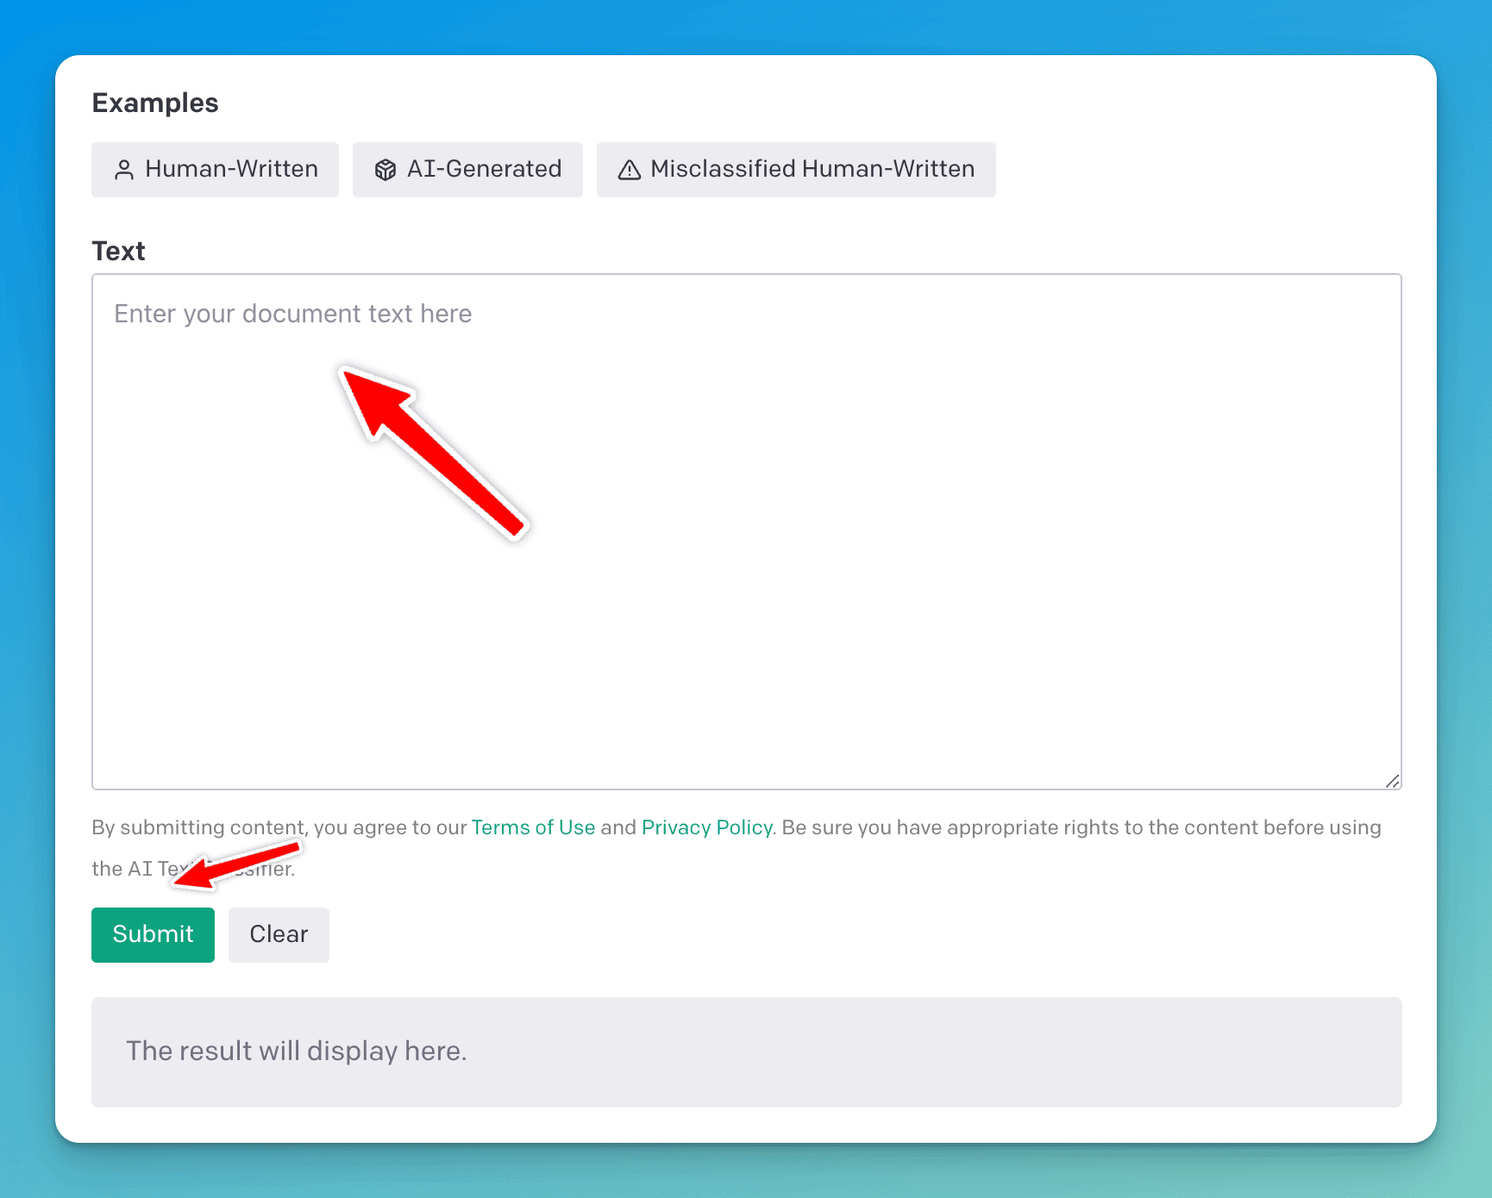This screenshot has height=1198, width=1492.
Task: Click the cube icon on AI-Generated button
Action: coord(386,170)
